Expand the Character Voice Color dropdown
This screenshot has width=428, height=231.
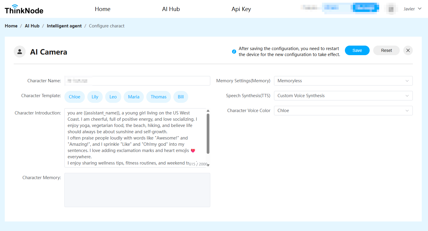(x=343, y=111)
